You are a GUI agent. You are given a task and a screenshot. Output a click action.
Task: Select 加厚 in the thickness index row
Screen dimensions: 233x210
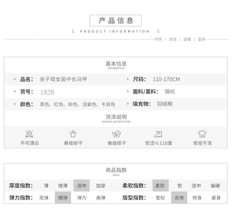(x=101, y=186)
